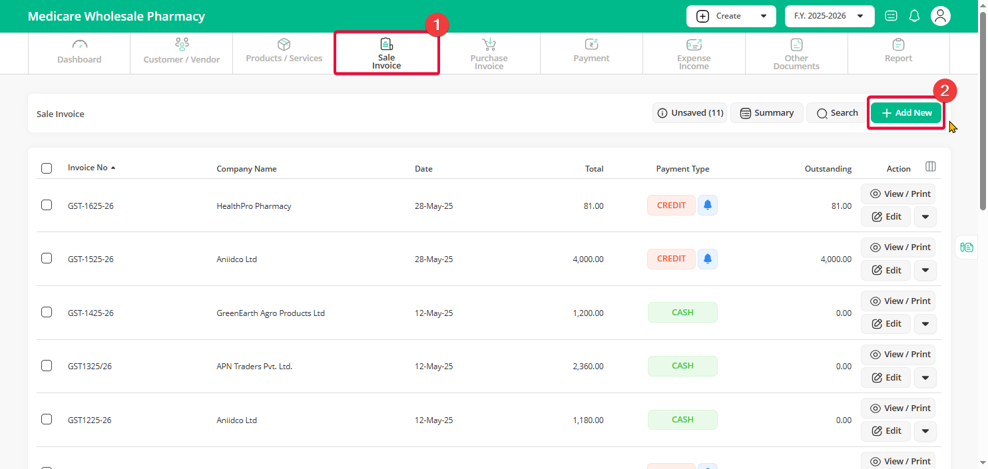Change financial year F.Y. 2025-2026 dropdown
The image size is (988, 469).
830,16
